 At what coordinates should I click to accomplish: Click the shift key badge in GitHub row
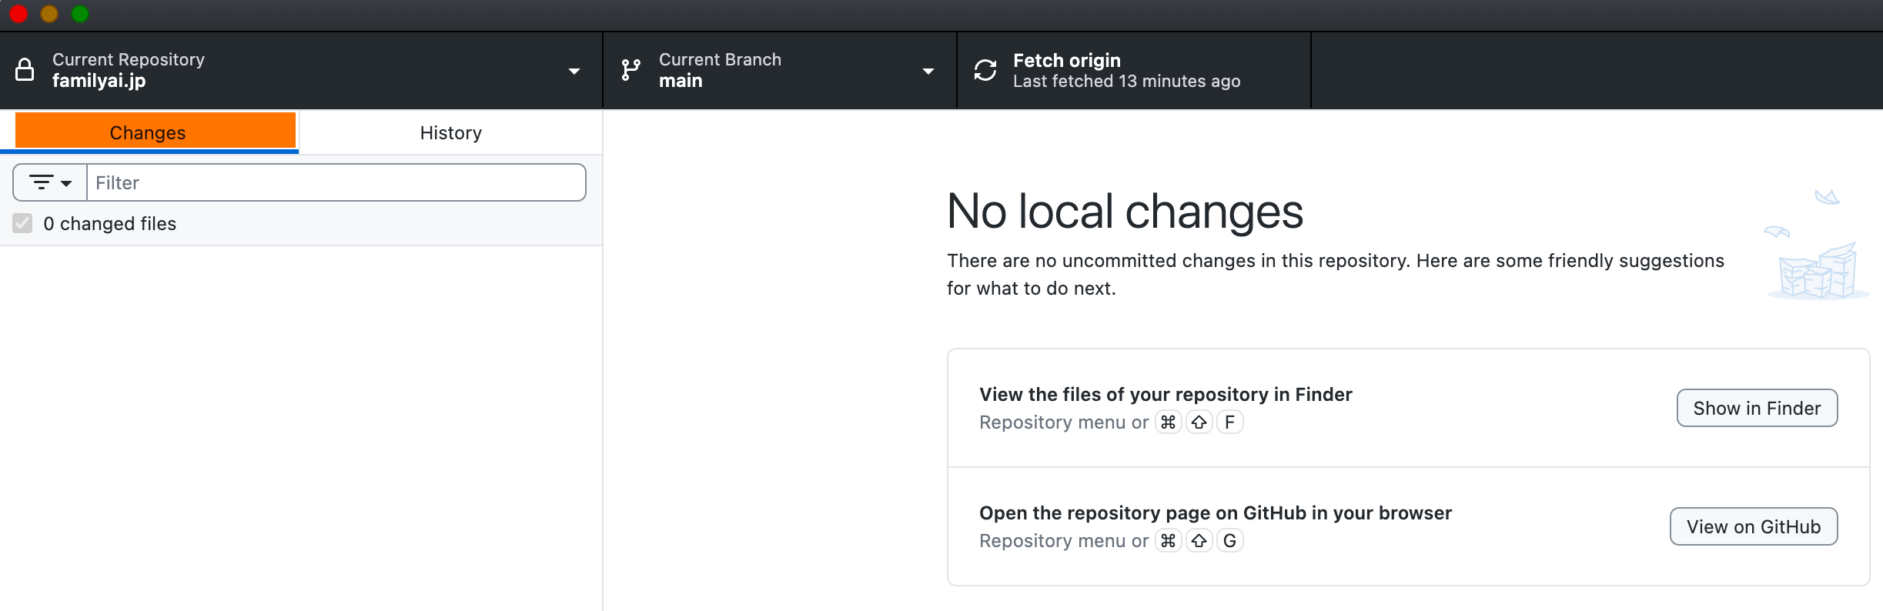tap(1199, 540)
